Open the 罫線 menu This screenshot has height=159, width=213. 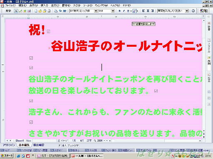[66, 5]
